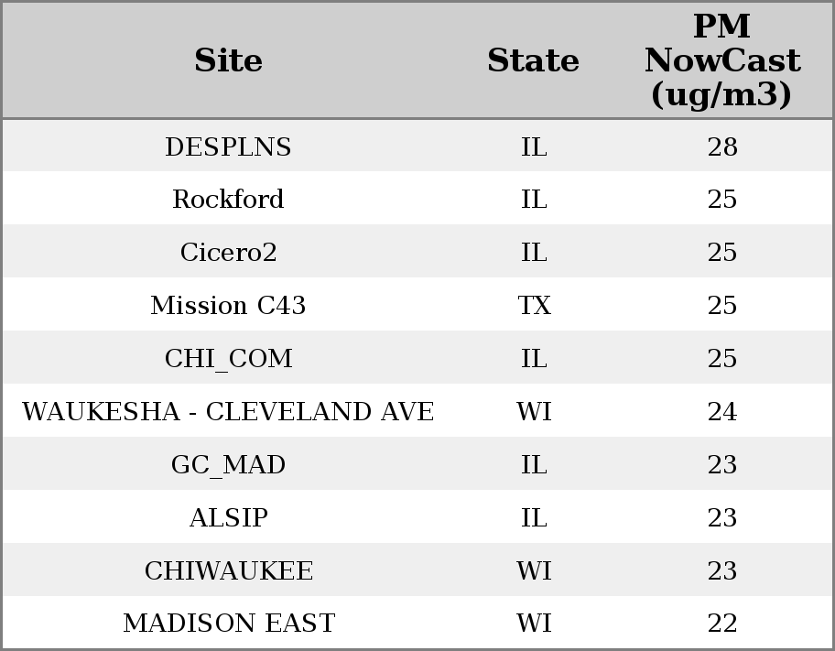Image resolution: width=835 pixels, height=651 pixels.
Task: Click the TX state cell
Action: 534,306
